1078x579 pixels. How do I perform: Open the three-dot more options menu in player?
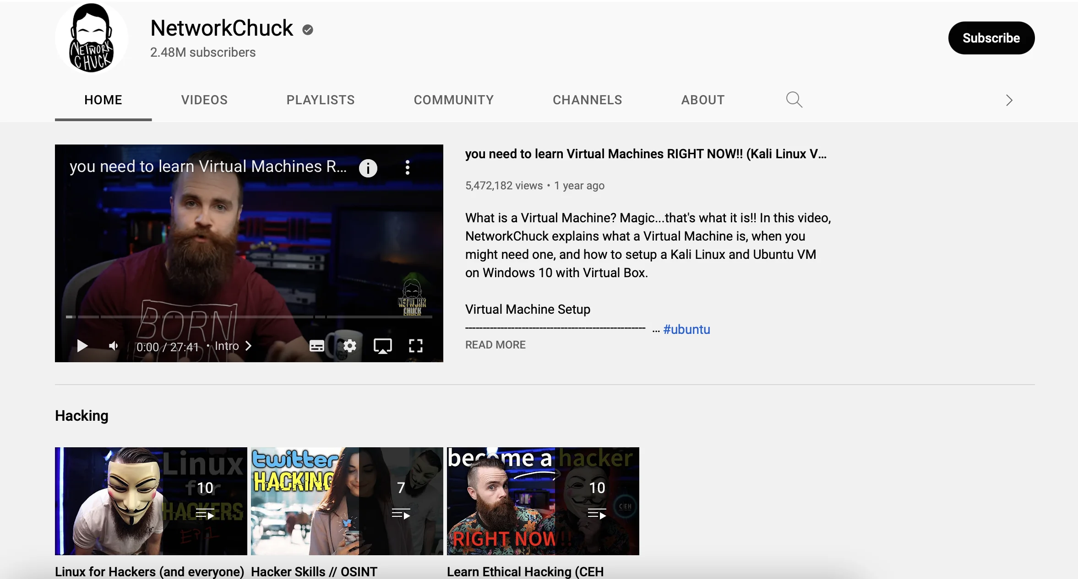408,167
